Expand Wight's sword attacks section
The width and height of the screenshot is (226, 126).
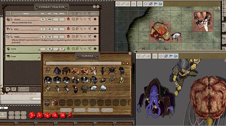pyautogui.click(x=81, y=36)
